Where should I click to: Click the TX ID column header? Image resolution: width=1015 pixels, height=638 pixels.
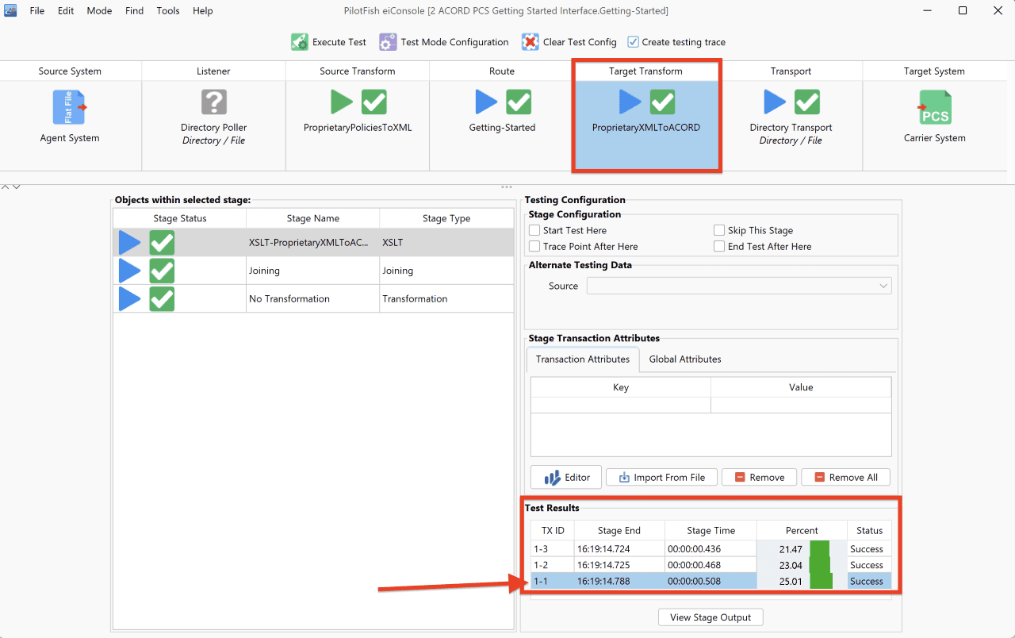click(553, 530)
